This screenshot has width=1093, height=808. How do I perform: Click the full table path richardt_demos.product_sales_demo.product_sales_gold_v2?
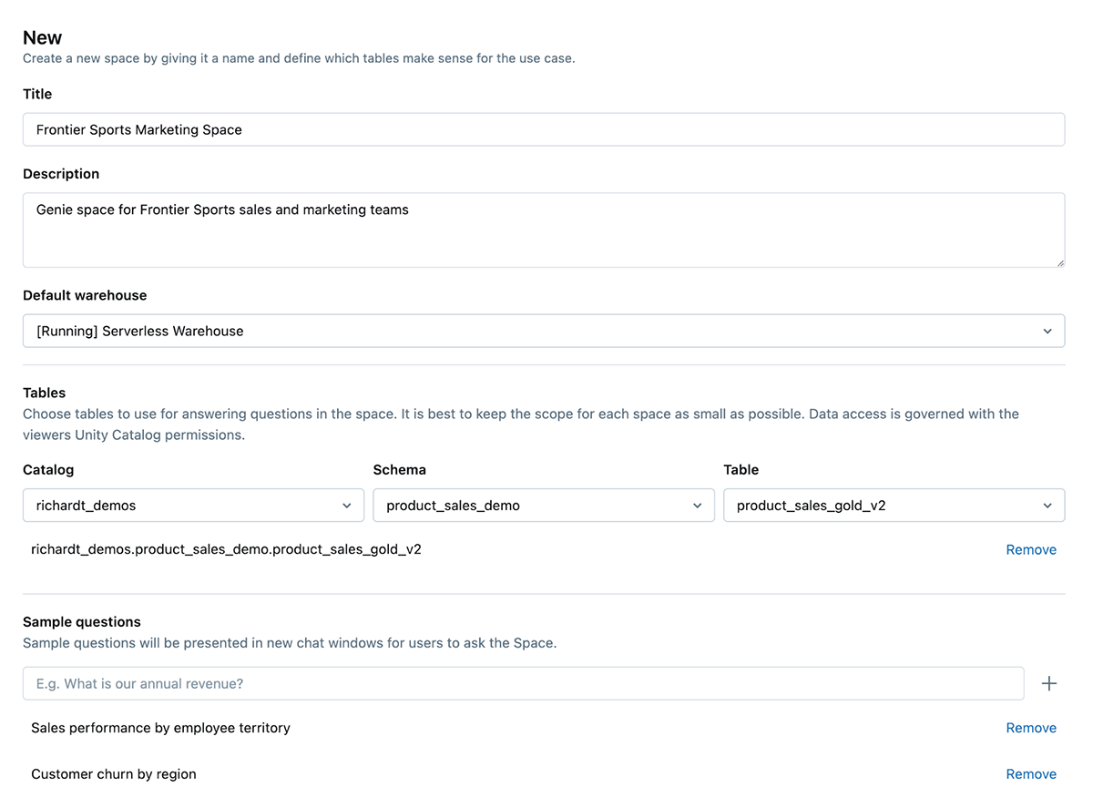point(226,549)
